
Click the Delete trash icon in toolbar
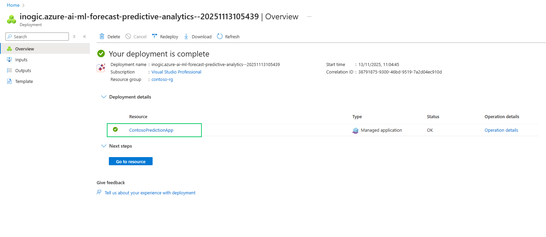coord(102,37)
